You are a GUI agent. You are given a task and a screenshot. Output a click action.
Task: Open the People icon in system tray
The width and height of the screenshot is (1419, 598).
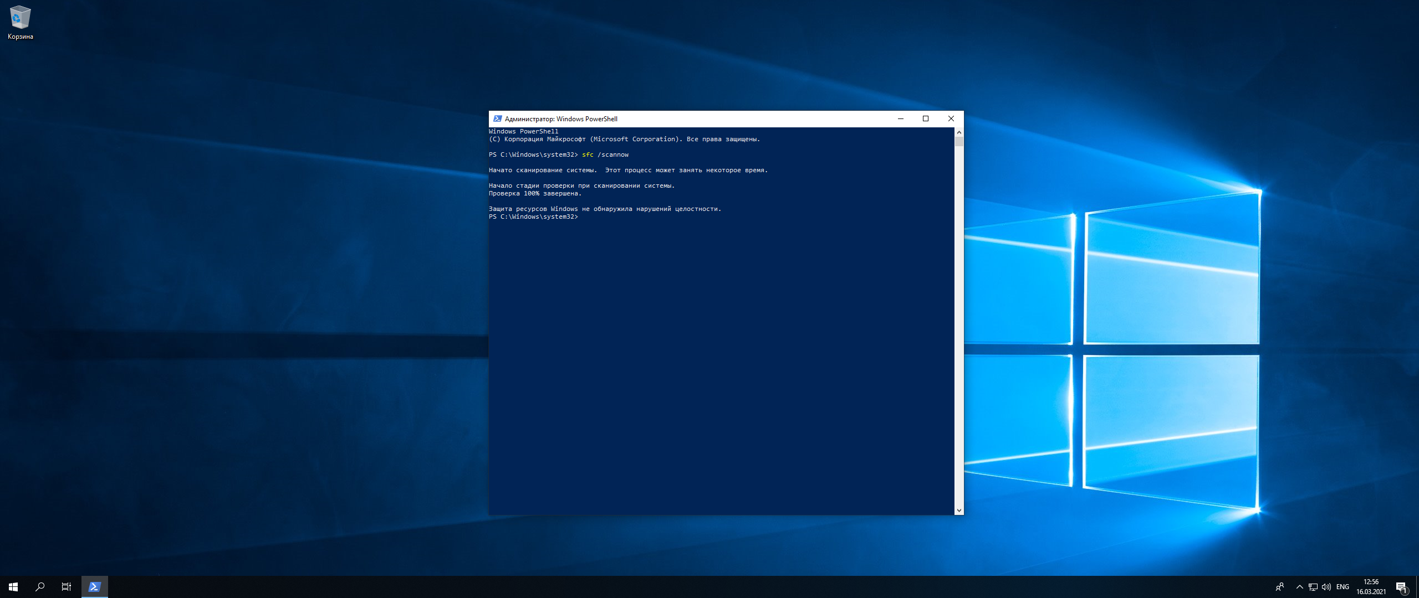1280,587
